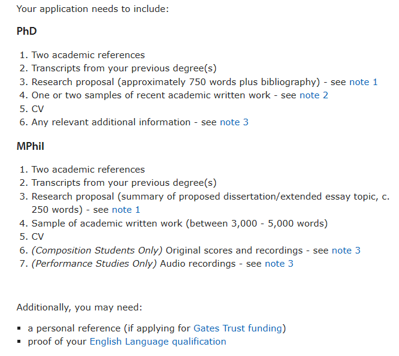Click the '(Performance Studies Only)' italic text

[94, 264]
